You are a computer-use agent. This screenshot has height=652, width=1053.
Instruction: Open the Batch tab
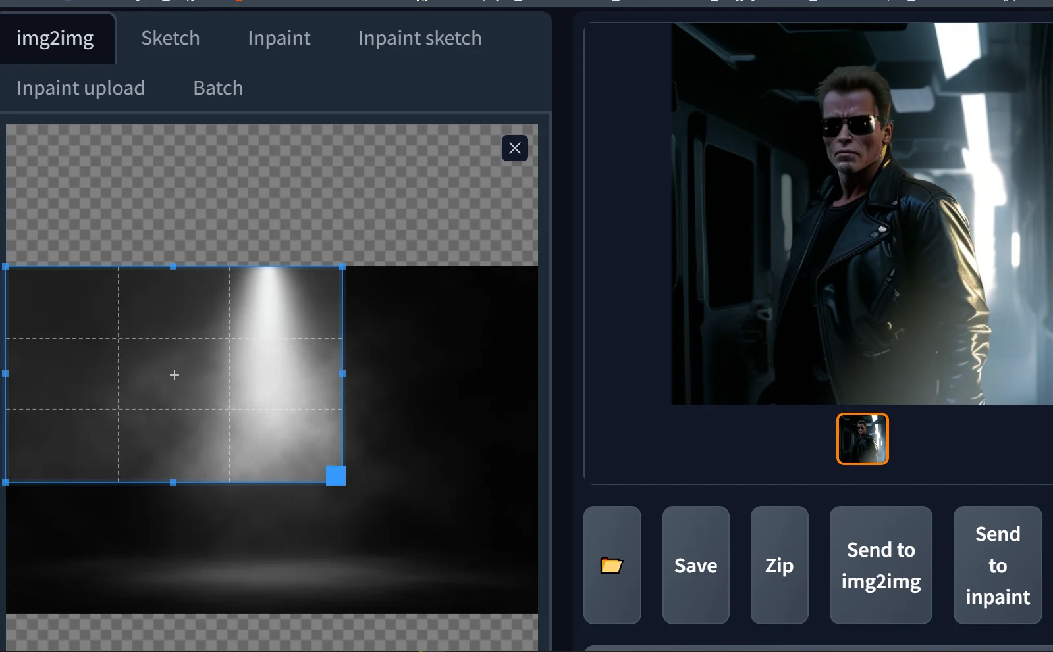[x=218, y=88]
